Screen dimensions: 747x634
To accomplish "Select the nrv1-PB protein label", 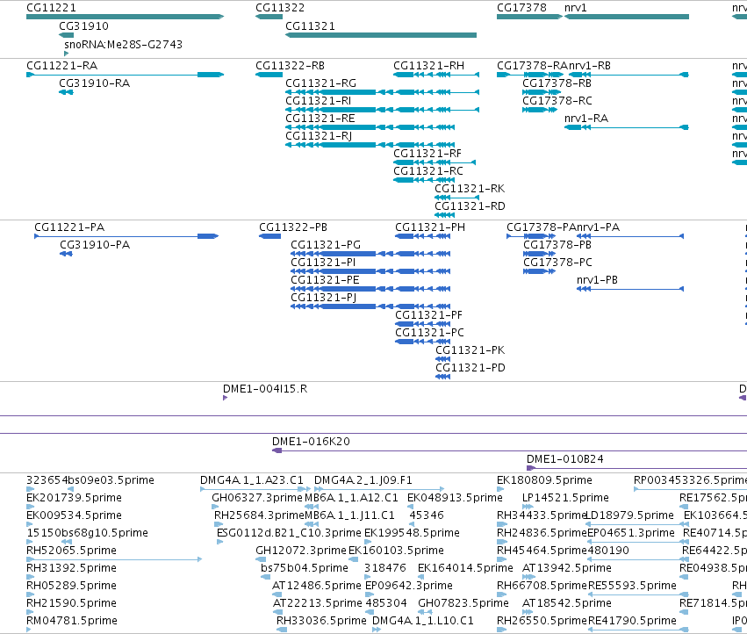I will pos(598,280).
